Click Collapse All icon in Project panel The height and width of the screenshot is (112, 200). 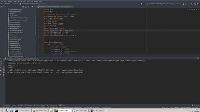pyautogui.click(x=29, y=7)
